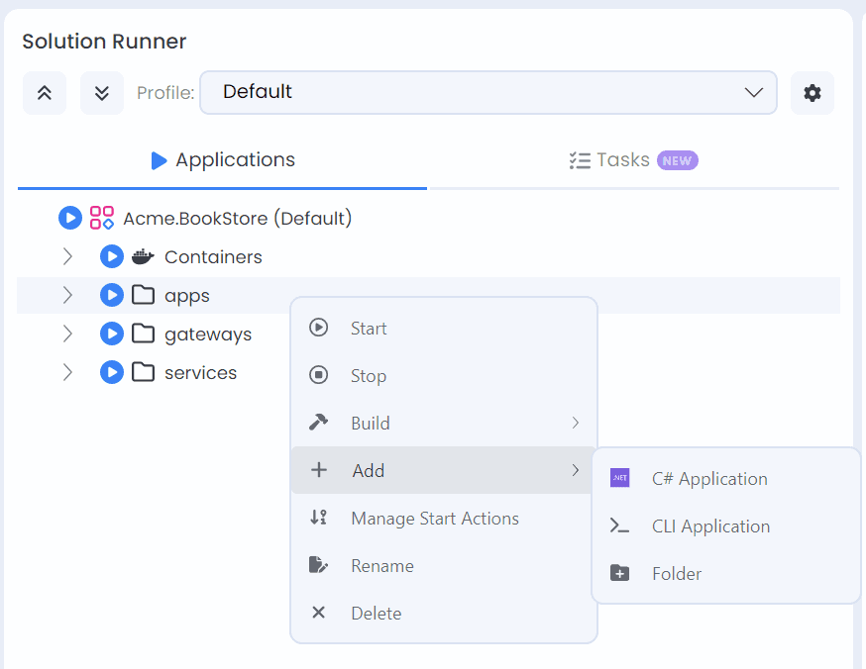Click the collapse-all double chevron button
The height and width of the screenshot is (669, 866).
tap(44, 92)
